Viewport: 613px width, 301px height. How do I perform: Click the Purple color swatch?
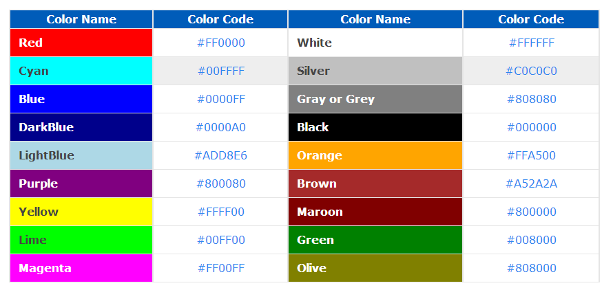coord(81,183)
